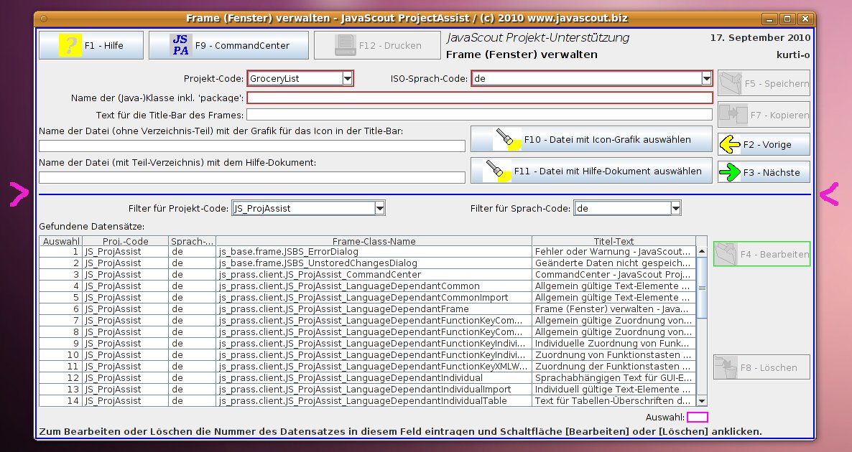Click the flashlight icon for Icon-Grafik selection
852x452 pixels.
(x=506, y=139)
